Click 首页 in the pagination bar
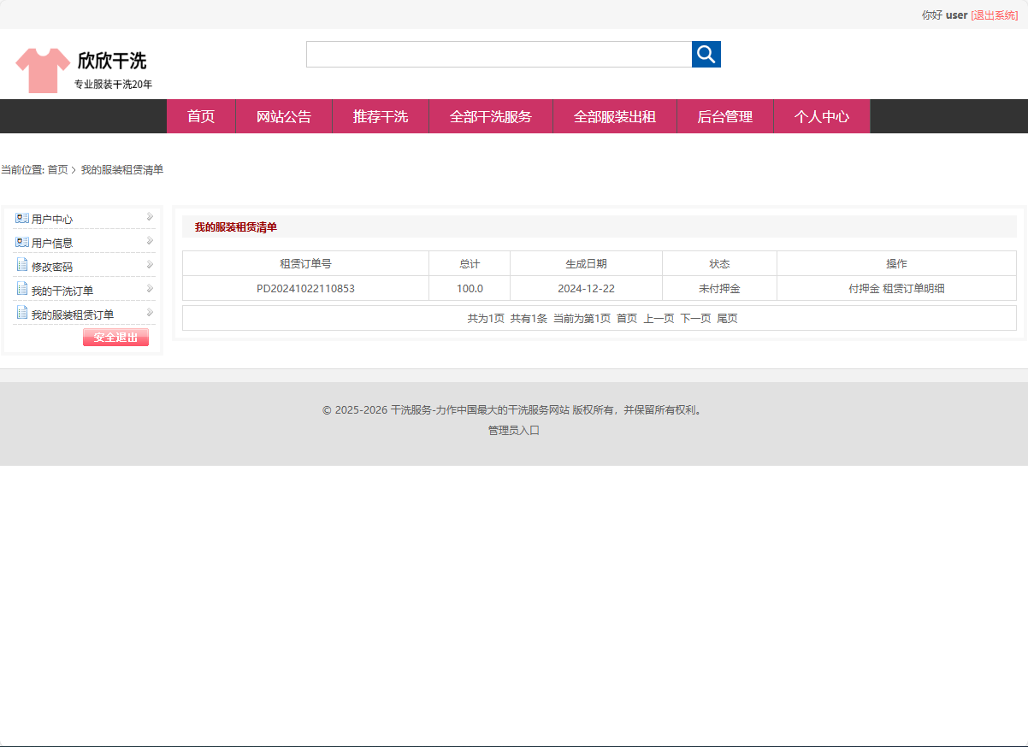1028x747 pixels. pos(627,319)
